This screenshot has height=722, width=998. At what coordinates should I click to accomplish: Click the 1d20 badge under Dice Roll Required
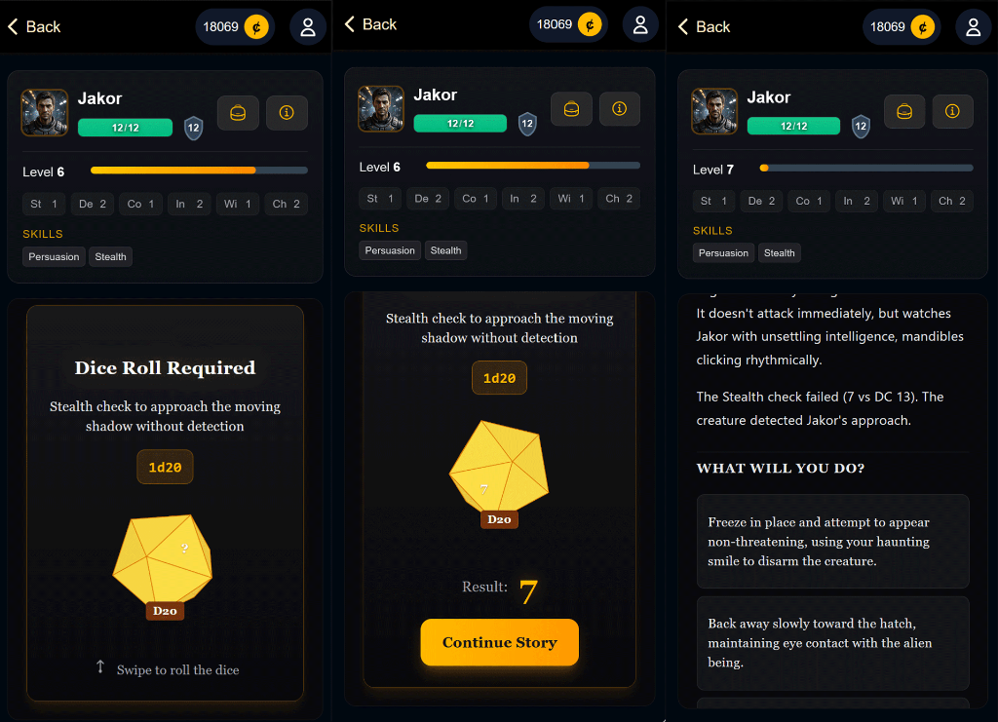pyautogui.click(x=165, y=467)
